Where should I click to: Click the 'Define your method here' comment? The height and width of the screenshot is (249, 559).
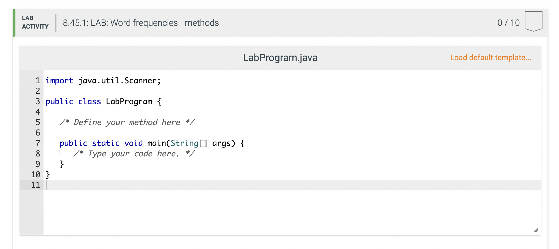pyautogui.click(x=127, y=122)
